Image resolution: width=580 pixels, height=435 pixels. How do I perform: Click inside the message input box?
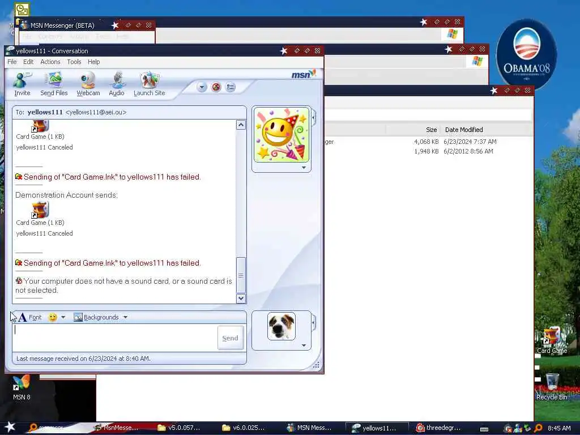coord(114,338)
